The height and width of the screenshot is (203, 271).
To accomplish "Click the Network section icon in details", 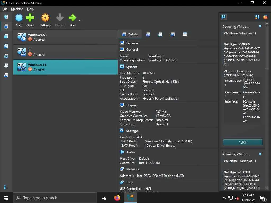I will tap(122, 169).
